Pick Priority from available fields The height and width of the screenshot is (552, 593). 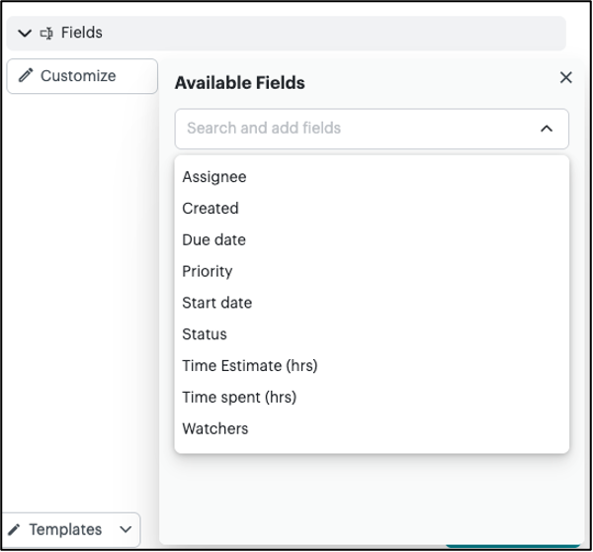pos(207,271)
